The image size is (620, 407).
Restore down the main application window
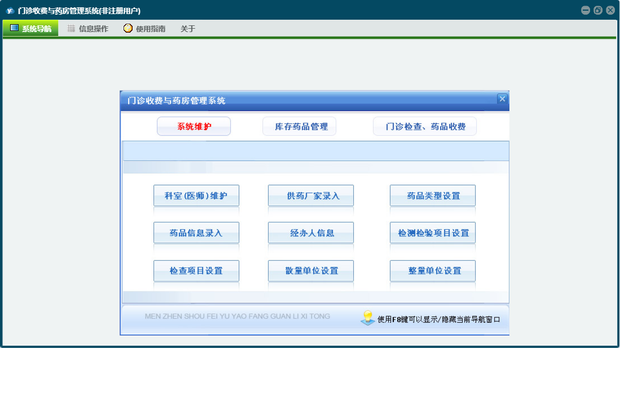click(598, 10)
